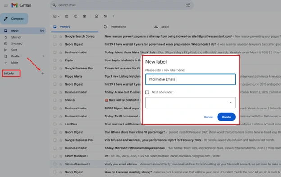The height and width of the screenshot is (177, 281).
Task: Click the Archive toolbar icon
Action: coord(67,17)
